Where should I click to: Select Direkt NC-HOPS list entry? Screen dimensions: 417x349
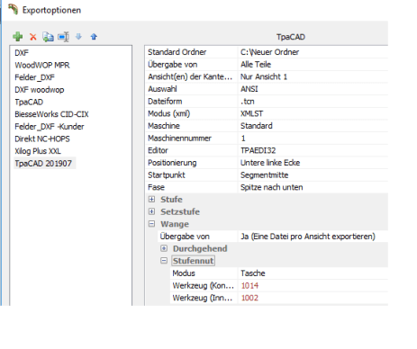coord(42,139)
